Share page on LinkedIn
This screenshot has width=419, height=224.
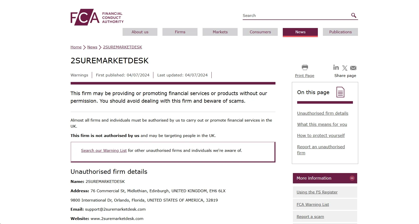click(x=336, y=67)
